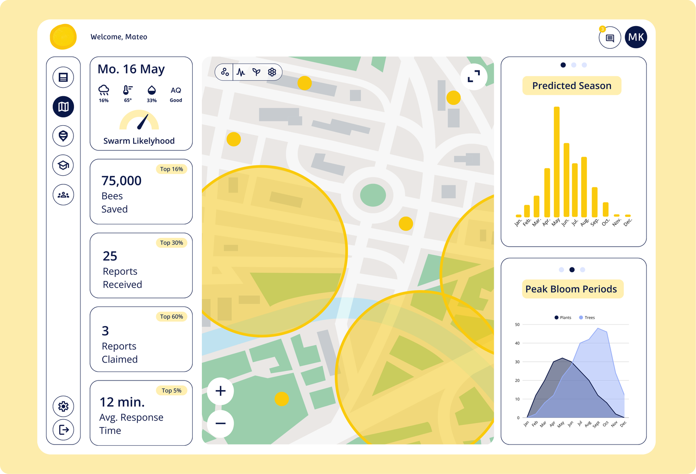The height and width of the screenshot is (474, 696).
Task: Select the activity pulse map layer icon
Action: pyautogui.click(x=240, y=72)
